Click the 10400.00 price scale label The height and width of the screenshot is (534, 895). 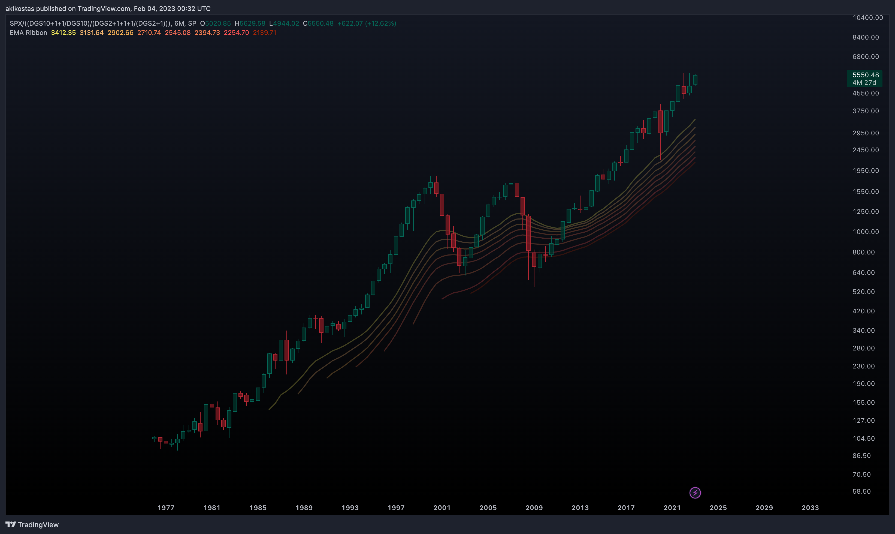click(x=868, y=18)
